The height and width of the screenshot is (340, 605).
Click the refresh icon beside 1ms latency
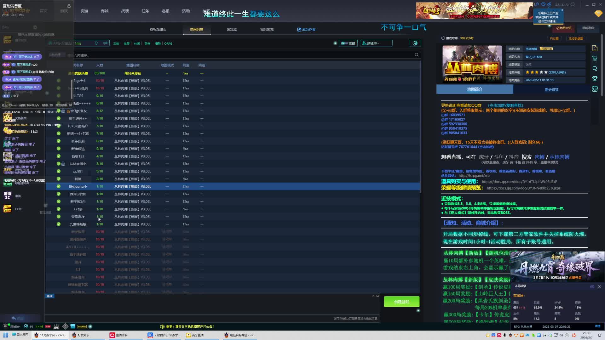(96, 43)
